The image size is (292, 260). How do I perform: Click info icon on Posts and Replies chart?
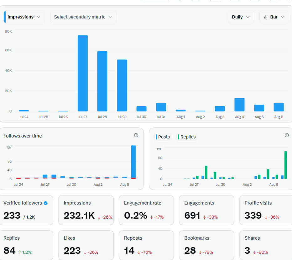pos(287,135)
